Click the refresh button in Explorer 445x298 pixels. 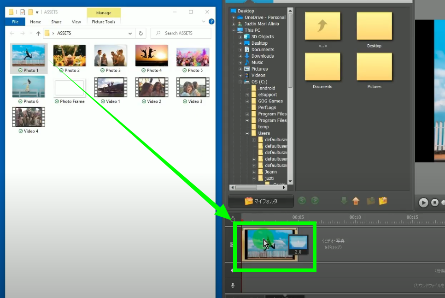click(x=141, y=33)
